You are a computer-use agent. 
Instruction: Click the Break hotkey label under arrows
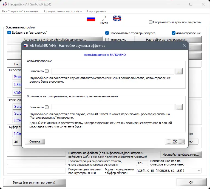click(104, 23)
